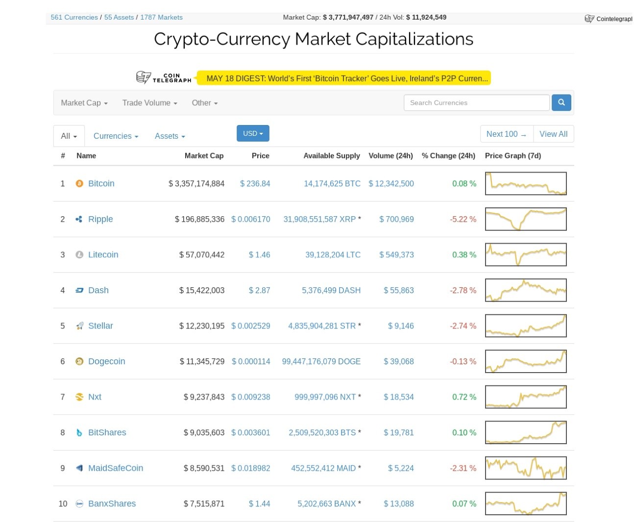Go to Next 100 results
The width and height of the screenshot is (634, 528).
pos(507,134)
